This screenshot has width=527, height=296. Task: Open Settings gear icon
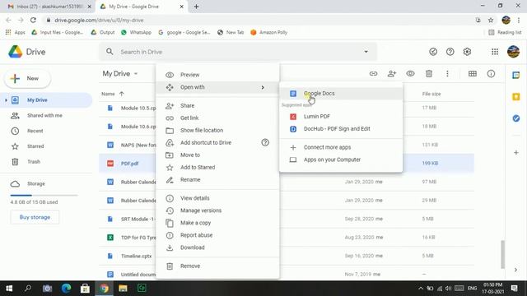coord(467,52)
